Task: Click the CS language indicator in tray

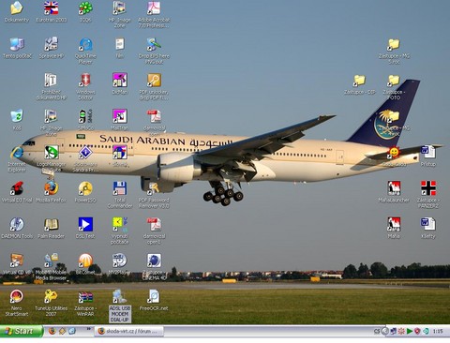Action: pos(377,331)
